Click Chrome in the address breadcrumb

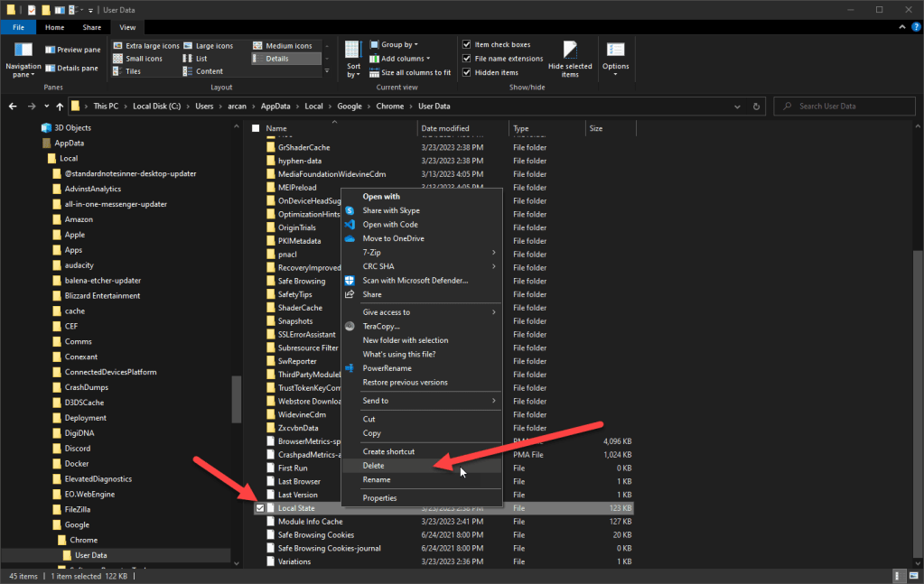tap(389, 107)
